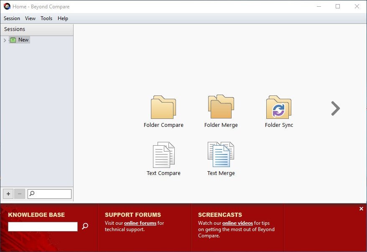Image resolution: width=367 pixels, height=252 pixels.
Task: Start a Folder Sync session
Action: point(278,108)
